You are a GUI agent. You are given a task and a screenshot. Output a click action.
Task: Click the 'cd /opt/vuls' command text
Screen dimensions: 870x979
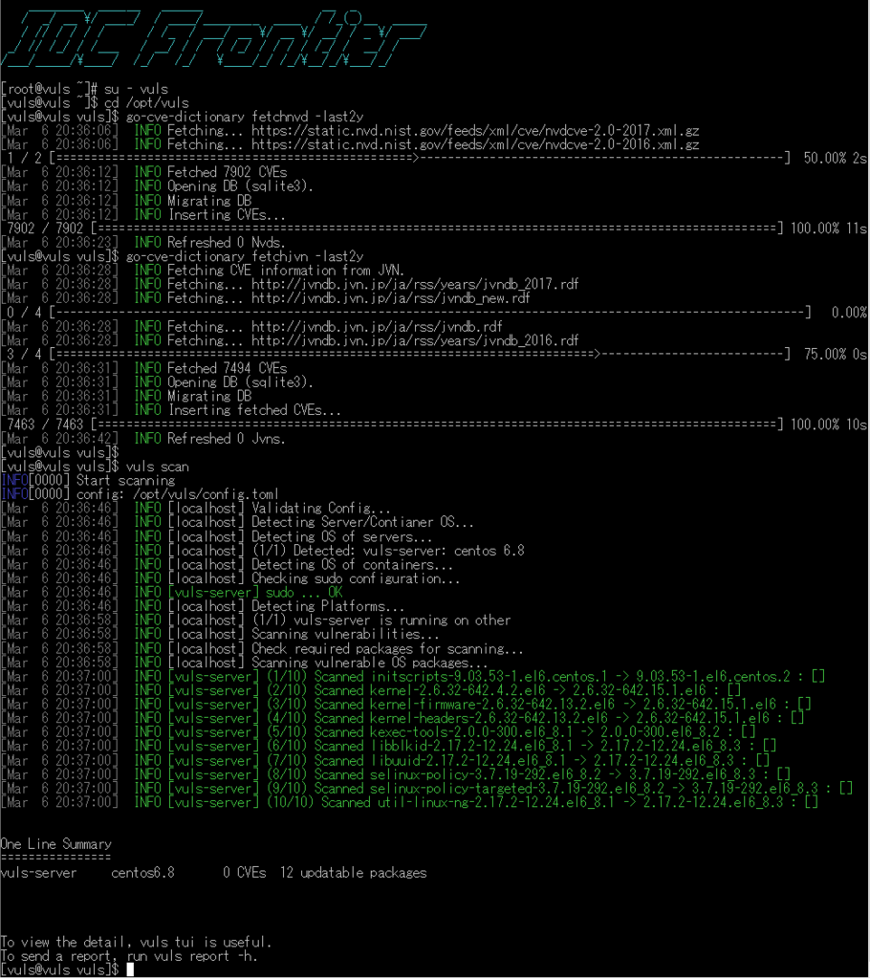coord(146,103)
